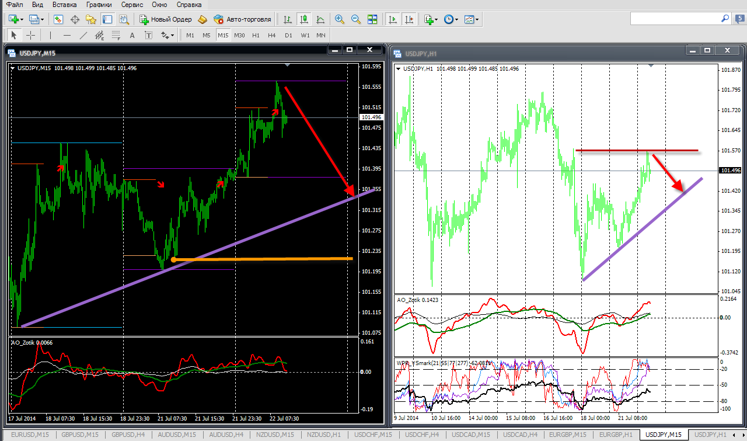The image size is (747, 441).
Task: Zoom in on the chart
Action: (339, 19)
